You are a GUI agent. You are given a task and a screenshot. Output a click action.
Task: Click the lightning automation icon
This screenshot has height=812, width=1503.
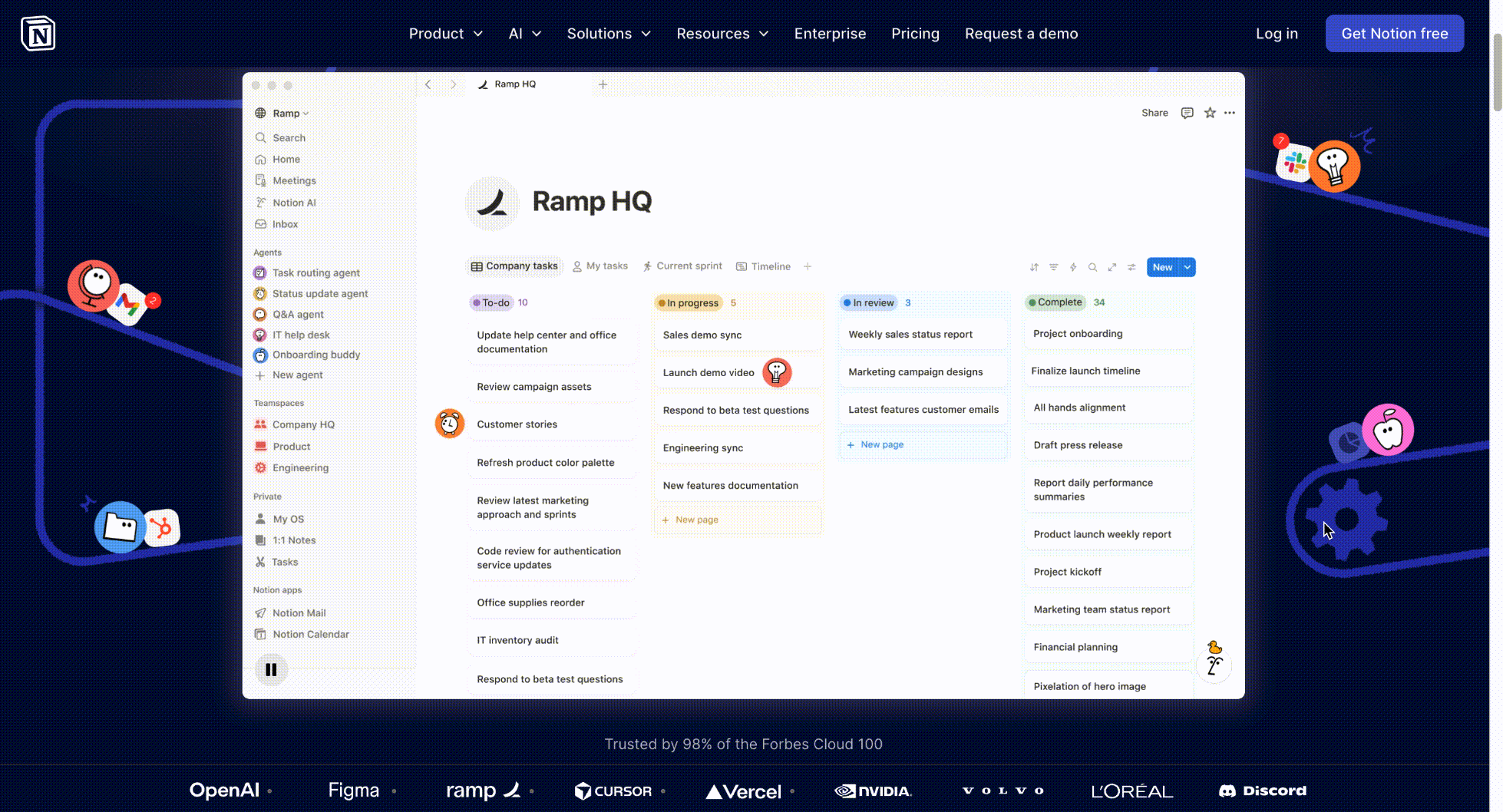coord(1073,267)
